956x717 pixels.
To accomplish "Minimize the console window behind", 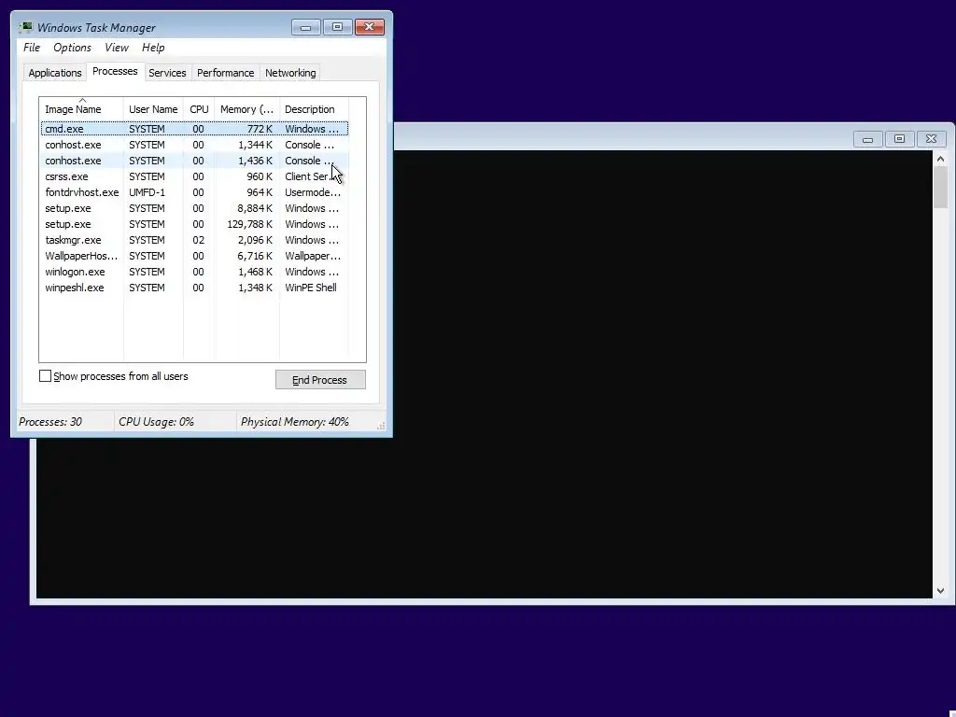I will 867,139.
